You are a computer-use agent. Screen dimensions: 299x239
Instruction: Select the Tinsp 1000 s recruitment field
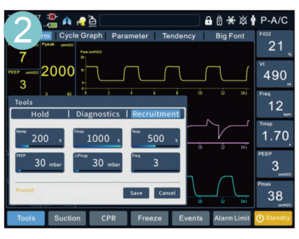pyautogui.click(x=97, y=138)
